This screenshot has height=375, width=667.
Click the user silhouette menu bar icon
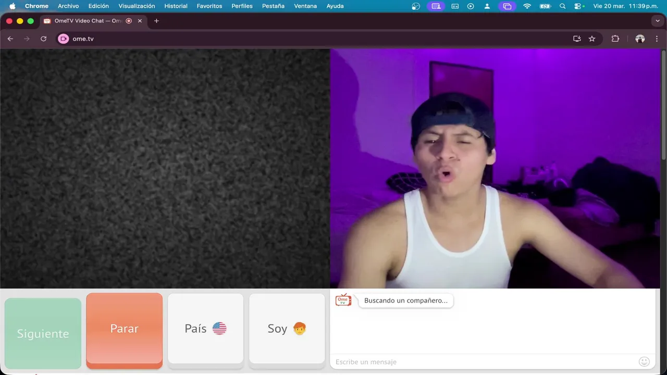pyautogui.click(x=487, y=6)
